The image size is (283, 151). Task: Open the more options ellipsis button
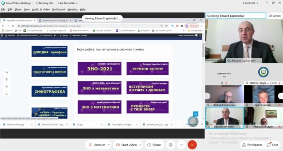pyautogui.click(x=181, y=145)
